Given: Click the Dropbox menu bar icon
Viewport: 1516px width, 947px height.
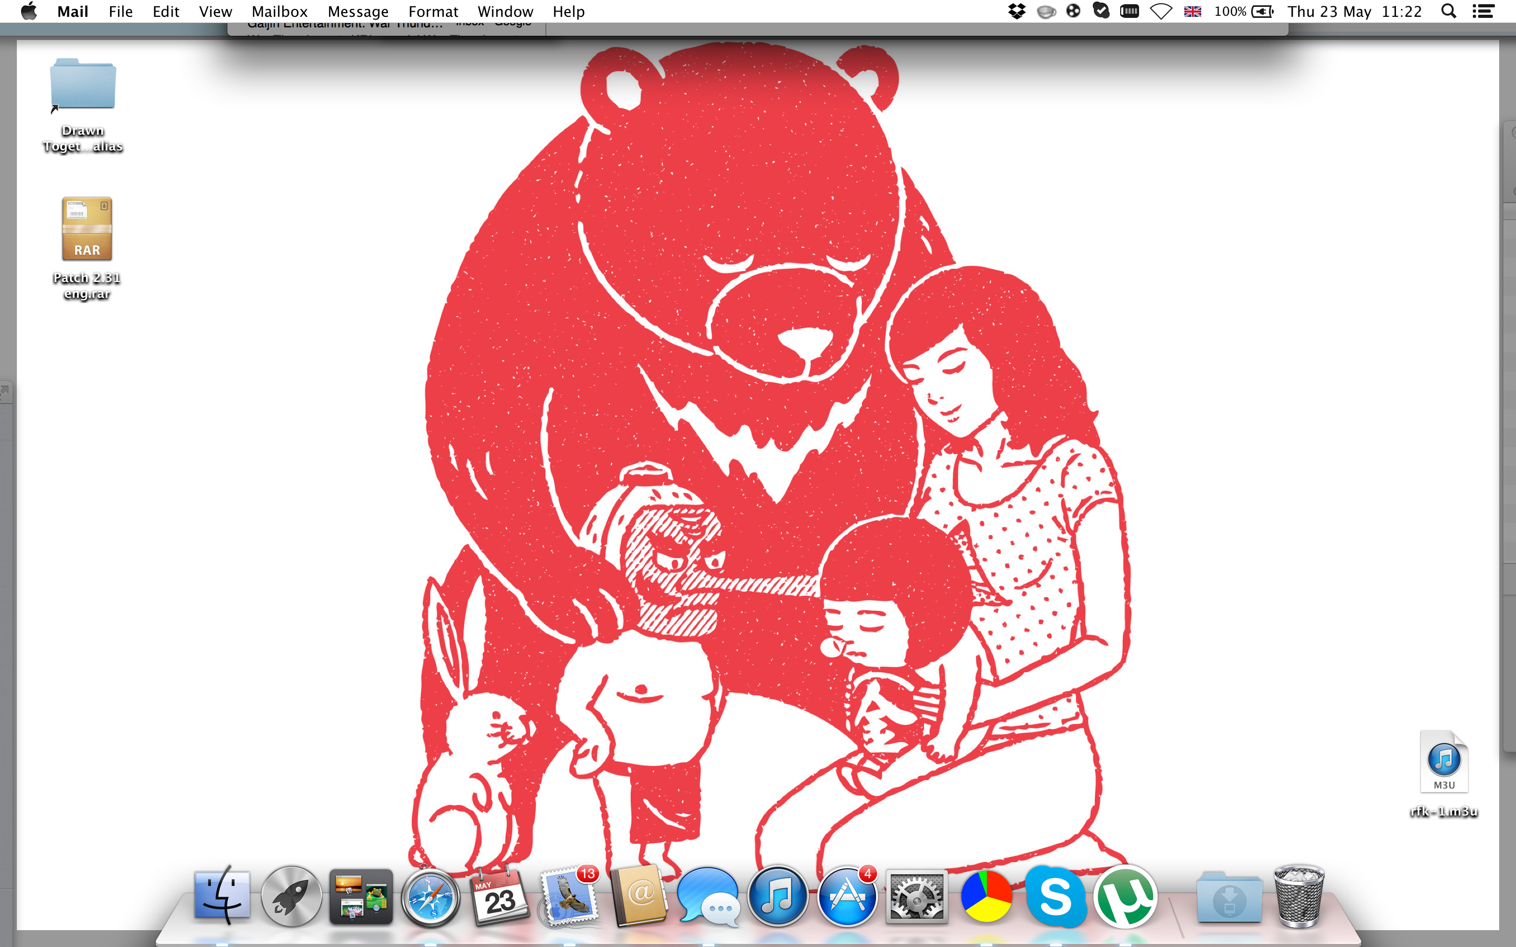Looking at the screenshot, I should pyautogui.click(x=1017, y=11).
